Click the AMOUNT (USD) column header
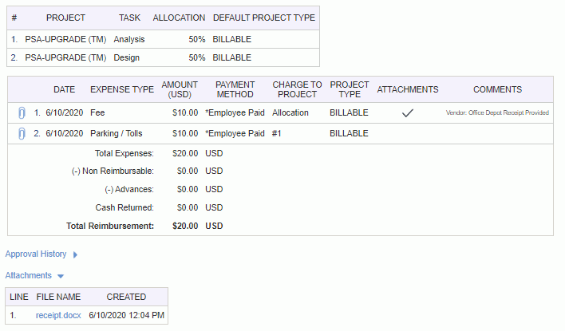565x331 pixels. point(180,89)
